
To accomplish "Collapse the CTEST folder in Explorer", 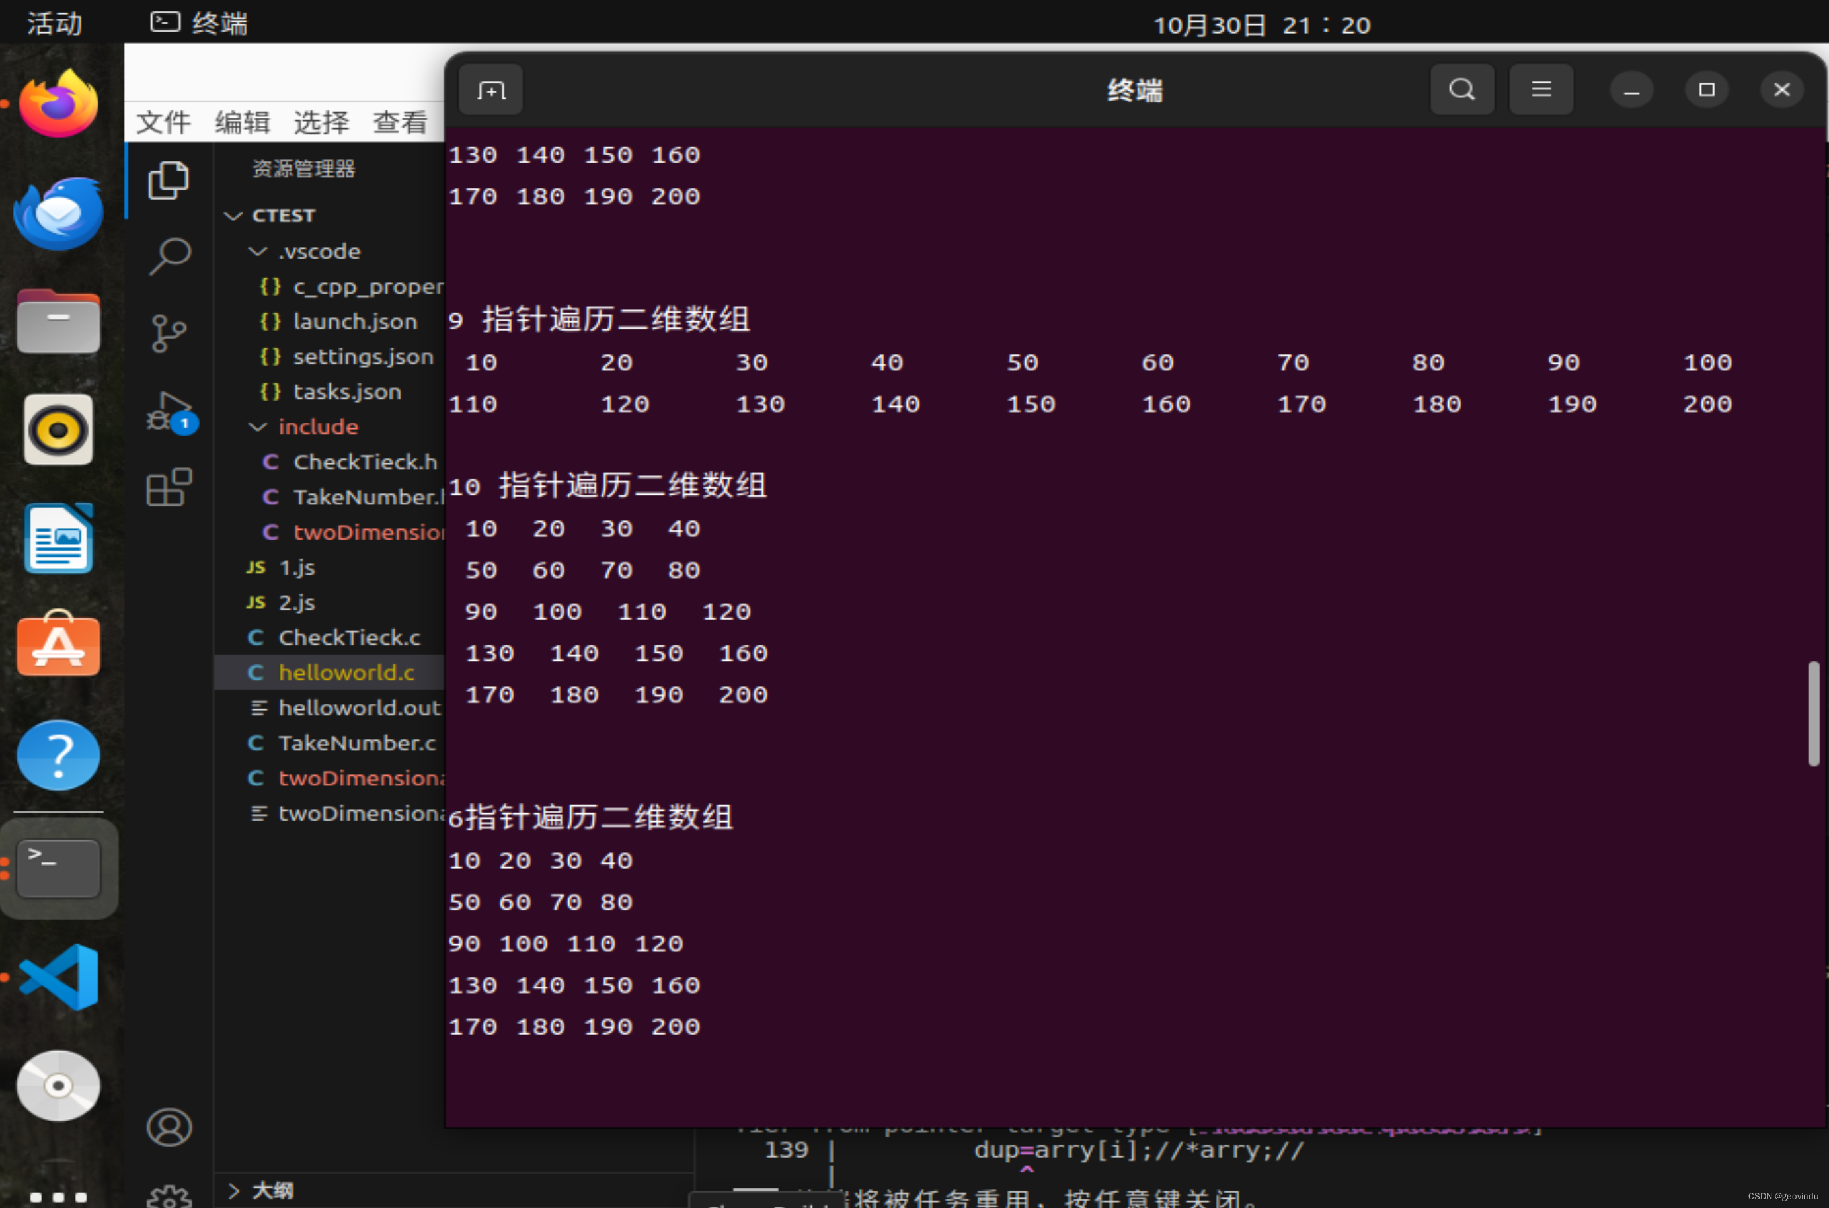I will point(233,216).
